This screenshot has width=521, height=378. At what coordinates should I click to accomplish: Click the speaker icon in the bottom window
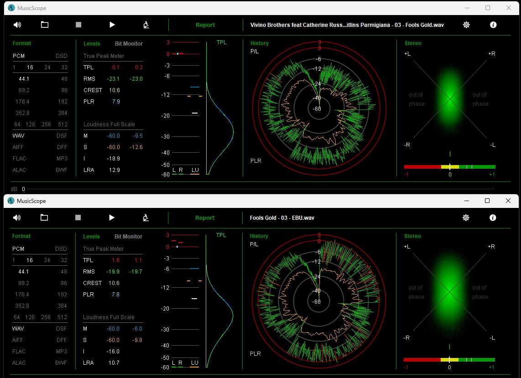(17, 217)
